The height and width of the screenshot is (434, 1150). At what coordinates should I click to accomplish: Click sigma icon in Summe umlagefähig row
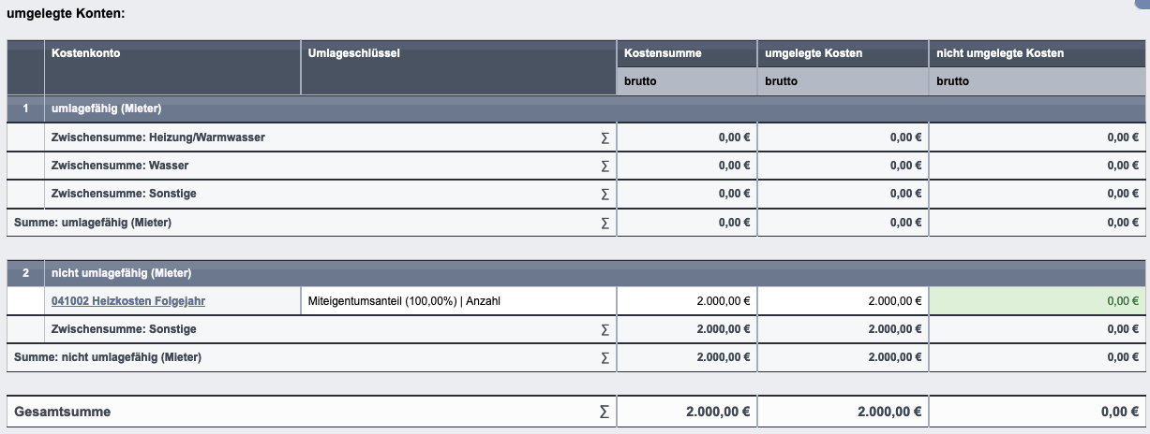(x=605, y=223)
